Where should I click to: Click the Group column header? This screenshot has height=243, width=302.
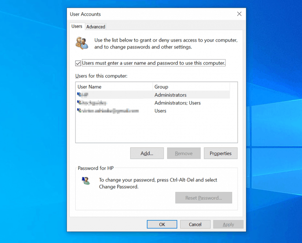click(x=191, y=87)
